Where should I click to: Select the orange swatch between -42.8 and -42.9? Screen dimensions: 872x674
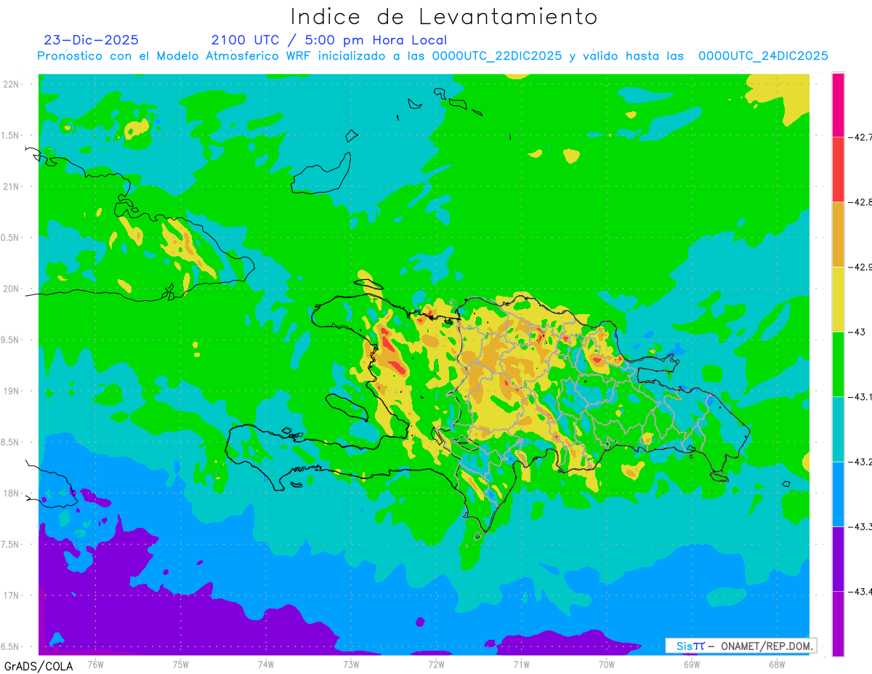point(838,234)
